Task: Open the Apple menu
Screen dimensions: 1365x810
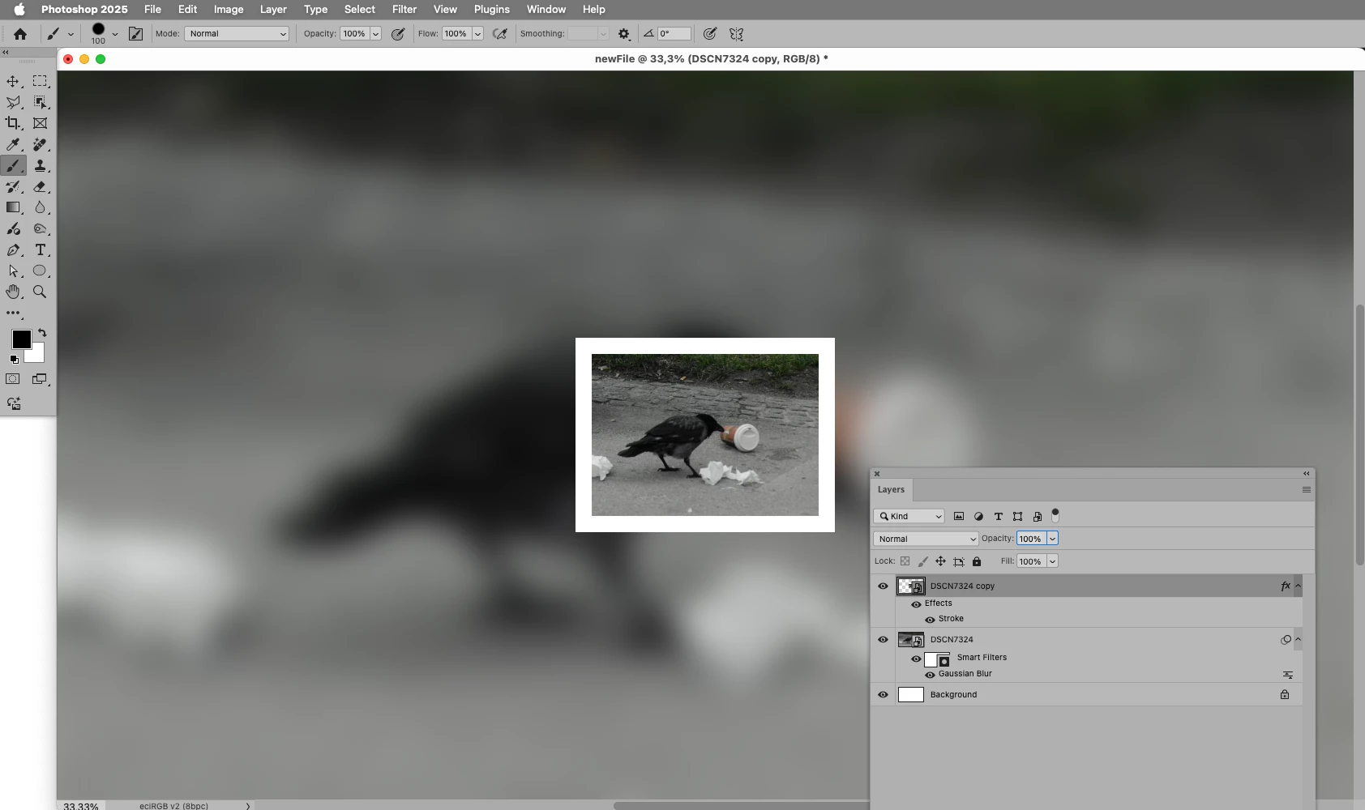Action: 19,9
